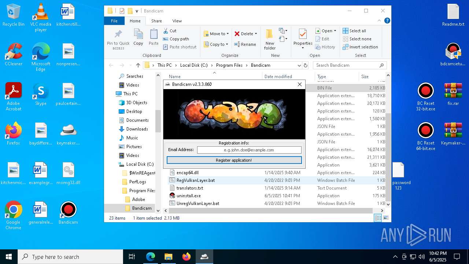The image size is (469, 264).
Task: Open Copy to dropdown
Action: 216,44
